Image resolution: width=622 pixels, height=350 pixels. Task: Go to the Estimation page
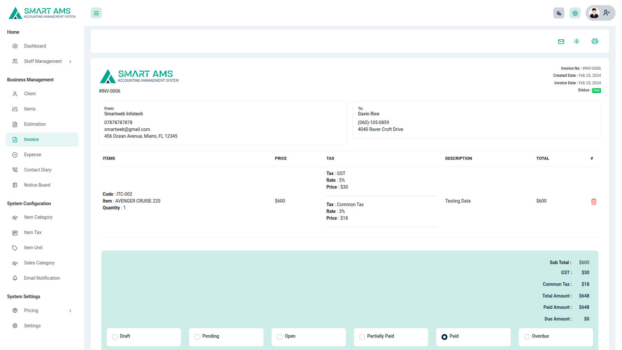[x=35, y=124]
